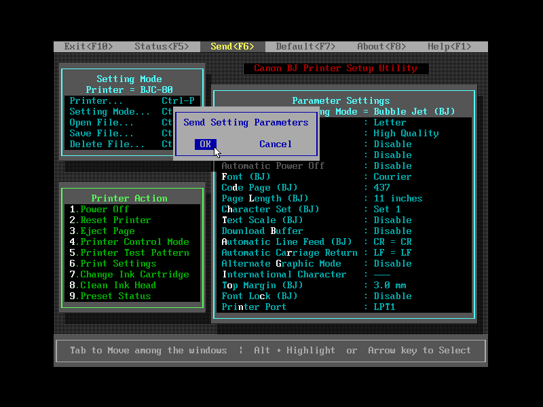Click the Printer Action heading
Image resolution: width=543 pixels, height=407 pixels.
coord(129,198)
